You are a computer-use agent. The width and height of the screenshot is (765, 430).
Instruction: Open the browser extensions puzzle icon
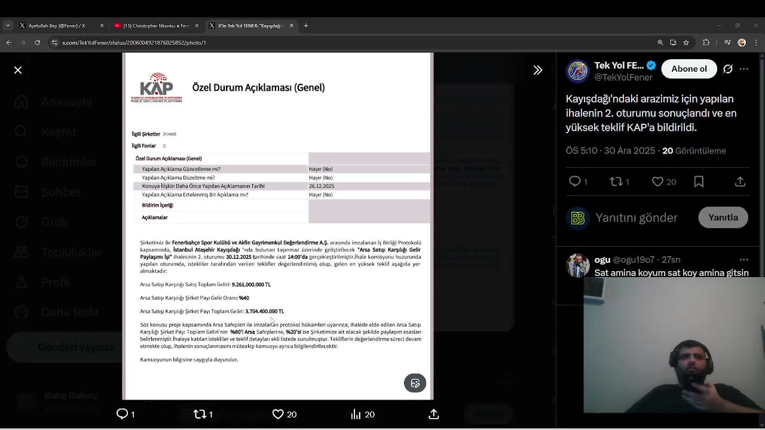706,42
